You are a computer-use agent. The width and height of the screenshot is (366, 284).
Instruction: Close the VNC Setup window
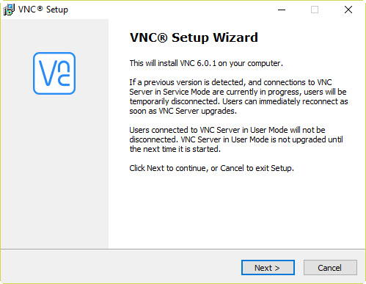(348, 10)
